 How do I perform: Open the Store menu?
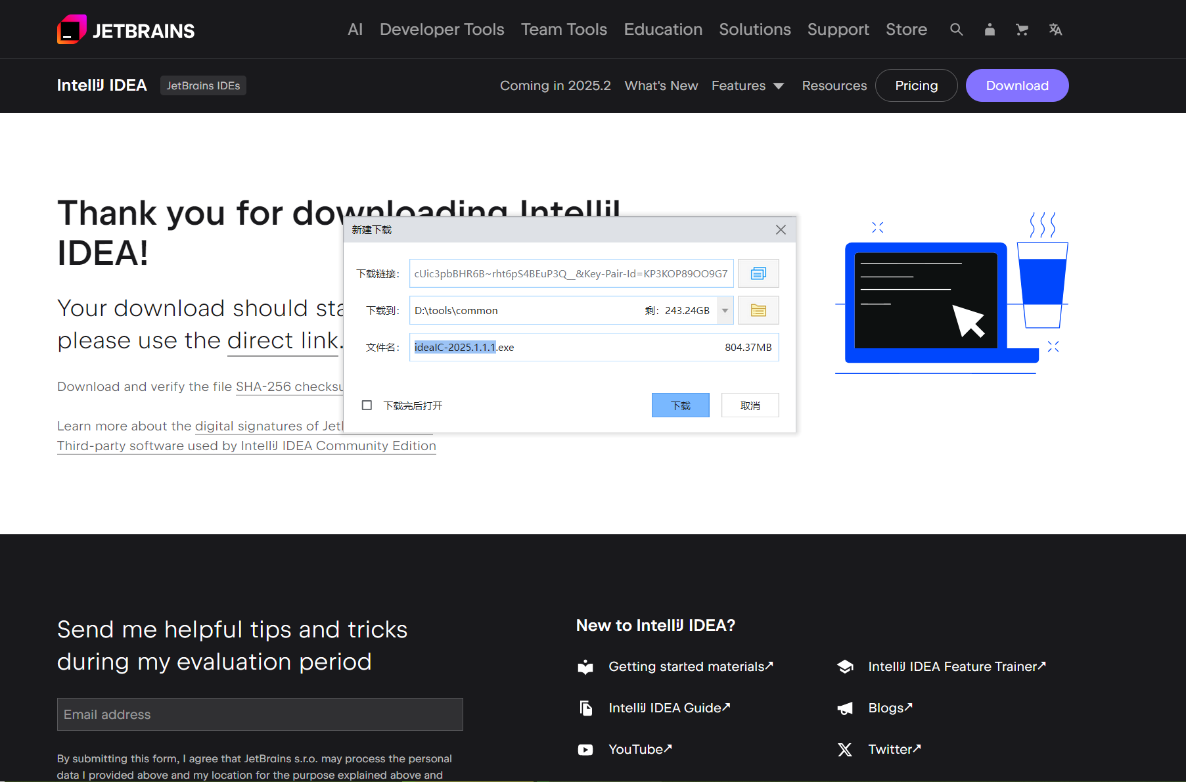pyautogui.click(x=906, y=30)
